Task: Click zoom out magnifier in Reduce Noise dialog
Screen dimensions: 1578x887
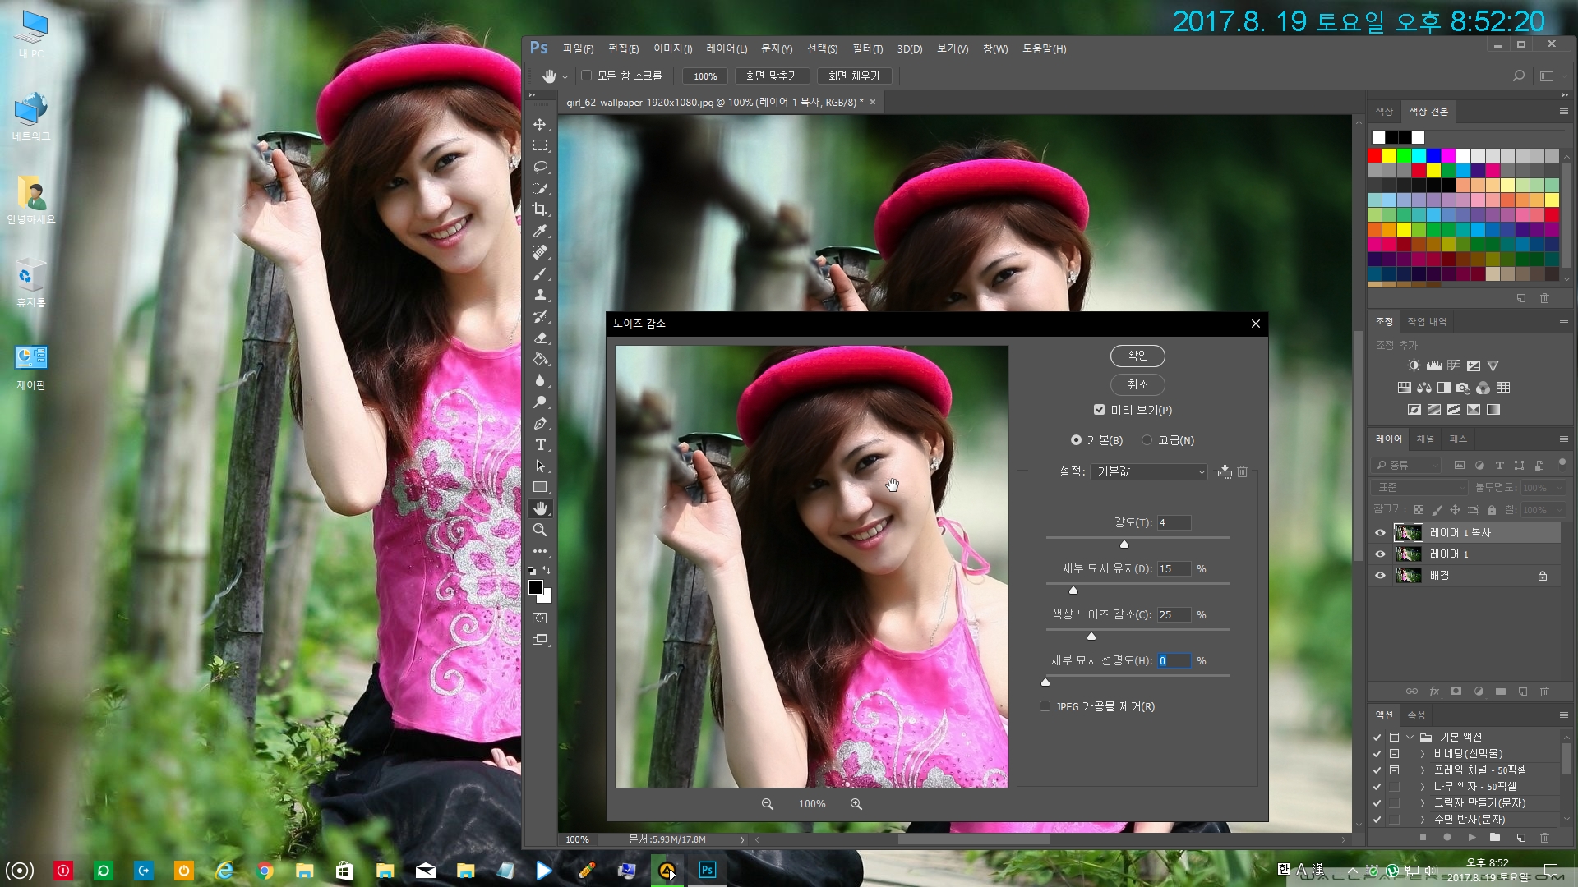Action: (767, 804)
